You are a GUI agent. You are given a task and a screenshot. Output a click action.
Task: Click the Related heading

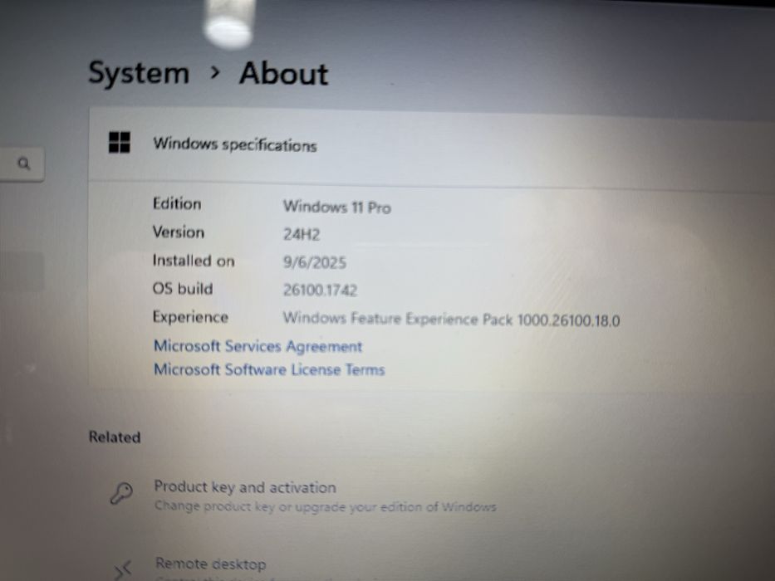[115, 437]
